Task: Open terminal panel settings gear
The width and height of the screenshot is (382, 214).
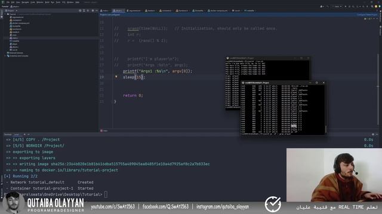Action: point(373,134)
